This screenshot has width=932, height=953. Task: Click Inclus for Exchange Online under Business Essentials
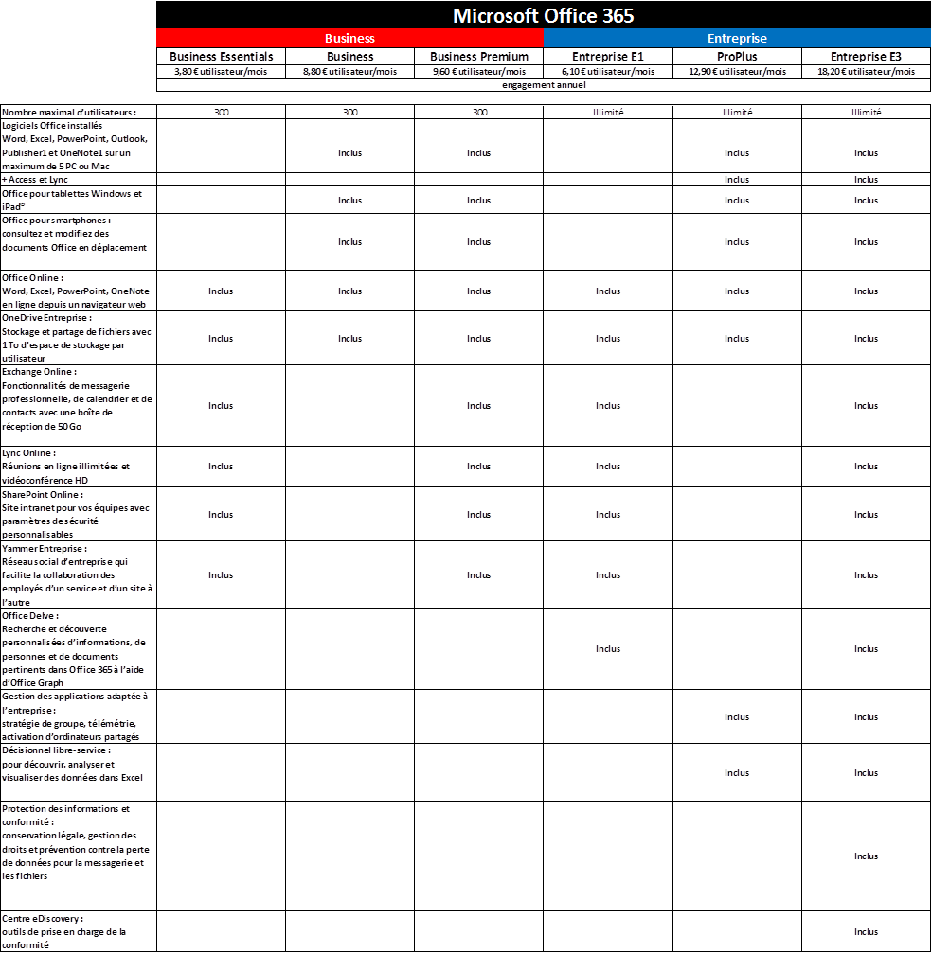(x=221, y=406)
